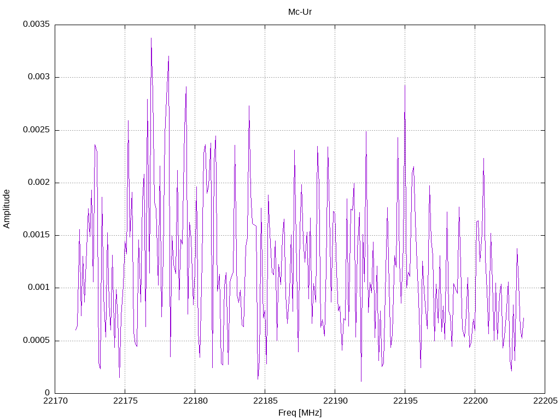Click the x-axis tick value 22180
This screenshot has height=420, width=560.
[195, 401]
